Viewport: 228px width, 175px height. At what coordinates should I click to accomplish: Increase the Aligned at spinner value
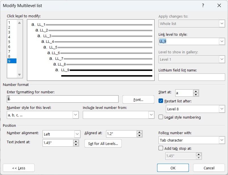point(139,132)
